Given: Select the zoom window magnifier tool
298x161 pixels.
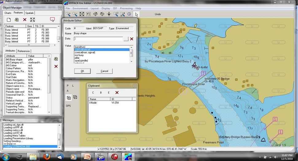Looking at the screenshot, I should (x=116, y=14).
